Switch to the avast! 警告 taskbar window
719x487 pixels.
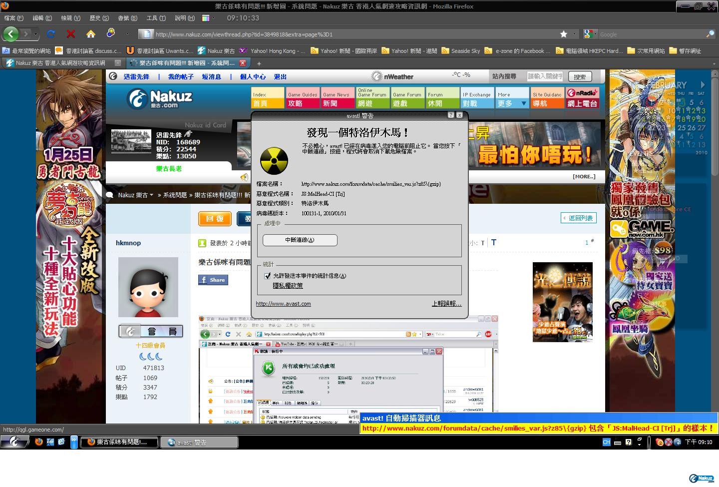tap(199, 442)
